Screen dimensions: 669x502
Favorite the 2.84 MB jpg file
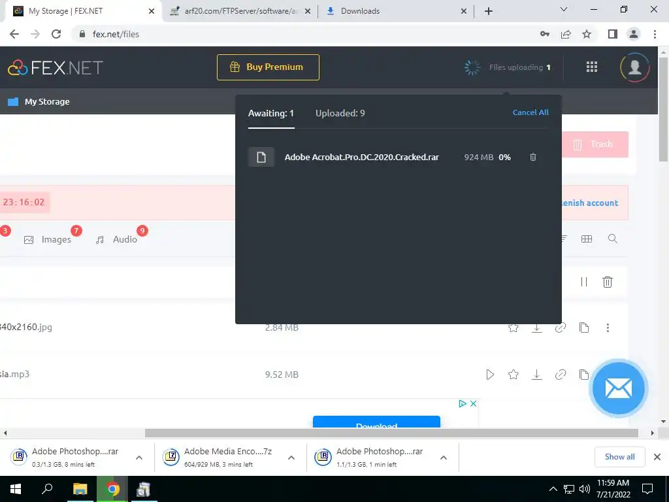(x=514, y=328)
